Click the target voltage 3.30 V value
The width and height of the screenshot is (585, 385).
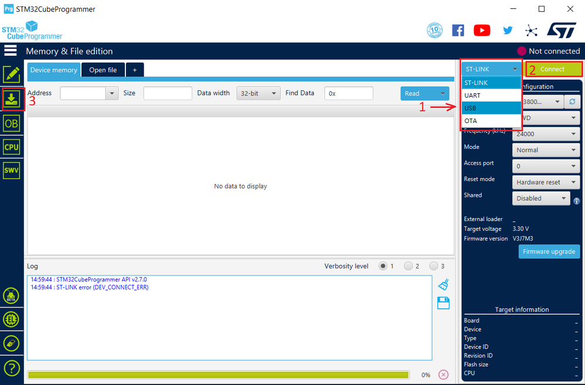(521, 229)
